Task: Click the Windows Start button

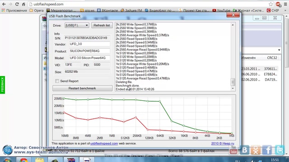Action: (7, 160)
